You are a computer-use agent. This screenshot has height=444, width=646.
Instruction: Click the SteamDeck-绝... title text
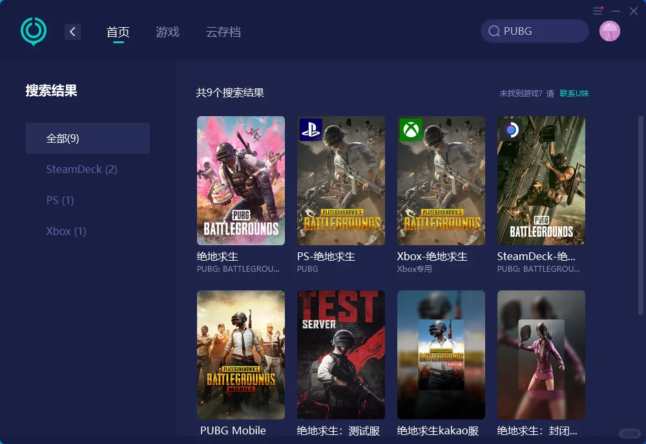tap(536, 256)
